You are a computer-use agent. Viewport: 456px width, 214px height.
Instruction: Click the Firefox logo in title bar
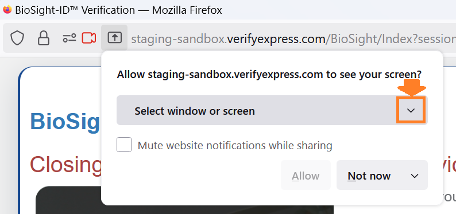pyautogui.click(x=7, y=10)
